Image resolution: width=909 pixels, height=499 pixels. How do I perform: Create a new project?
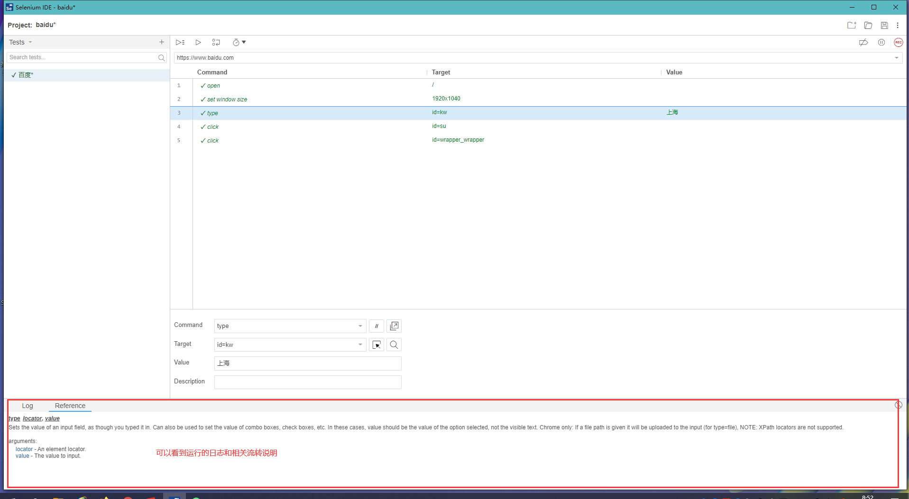[852, 25]
